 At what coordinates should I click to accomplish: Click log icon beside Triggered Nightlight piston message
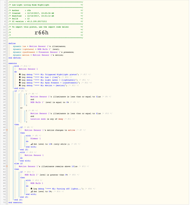click(20, 75)
